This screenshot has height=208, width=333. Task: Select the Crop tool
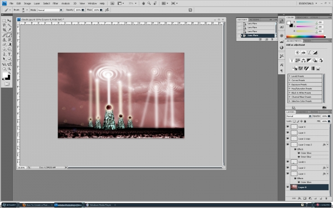pos(4,30)
